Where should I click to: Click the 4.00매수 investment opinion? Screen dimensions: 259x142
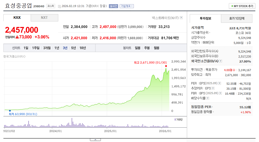coord(229,70)
